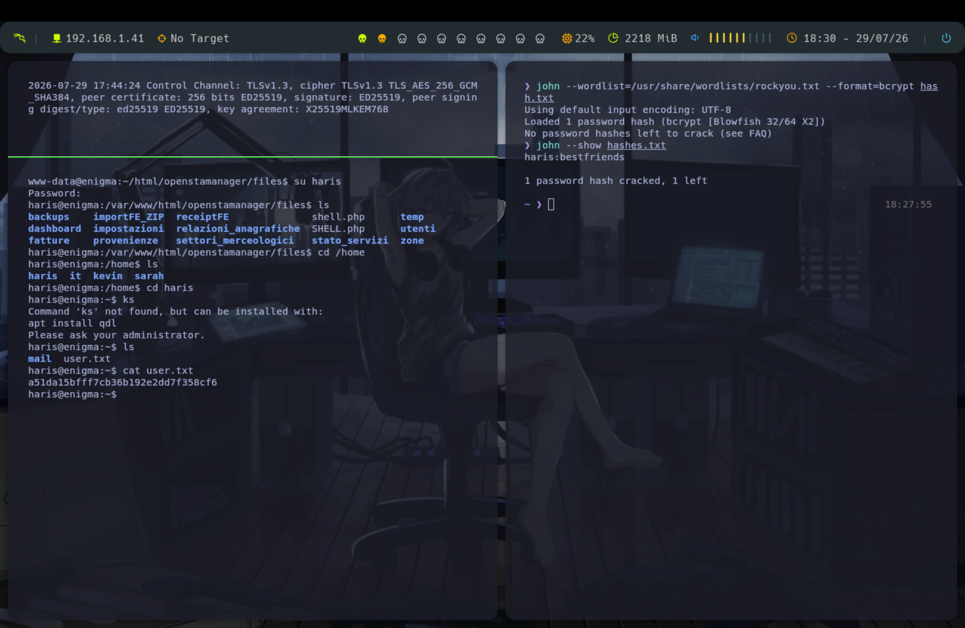Click the "Password:" prompt line
The height and width of the screenshot is (628, 965).
point(55,193)
